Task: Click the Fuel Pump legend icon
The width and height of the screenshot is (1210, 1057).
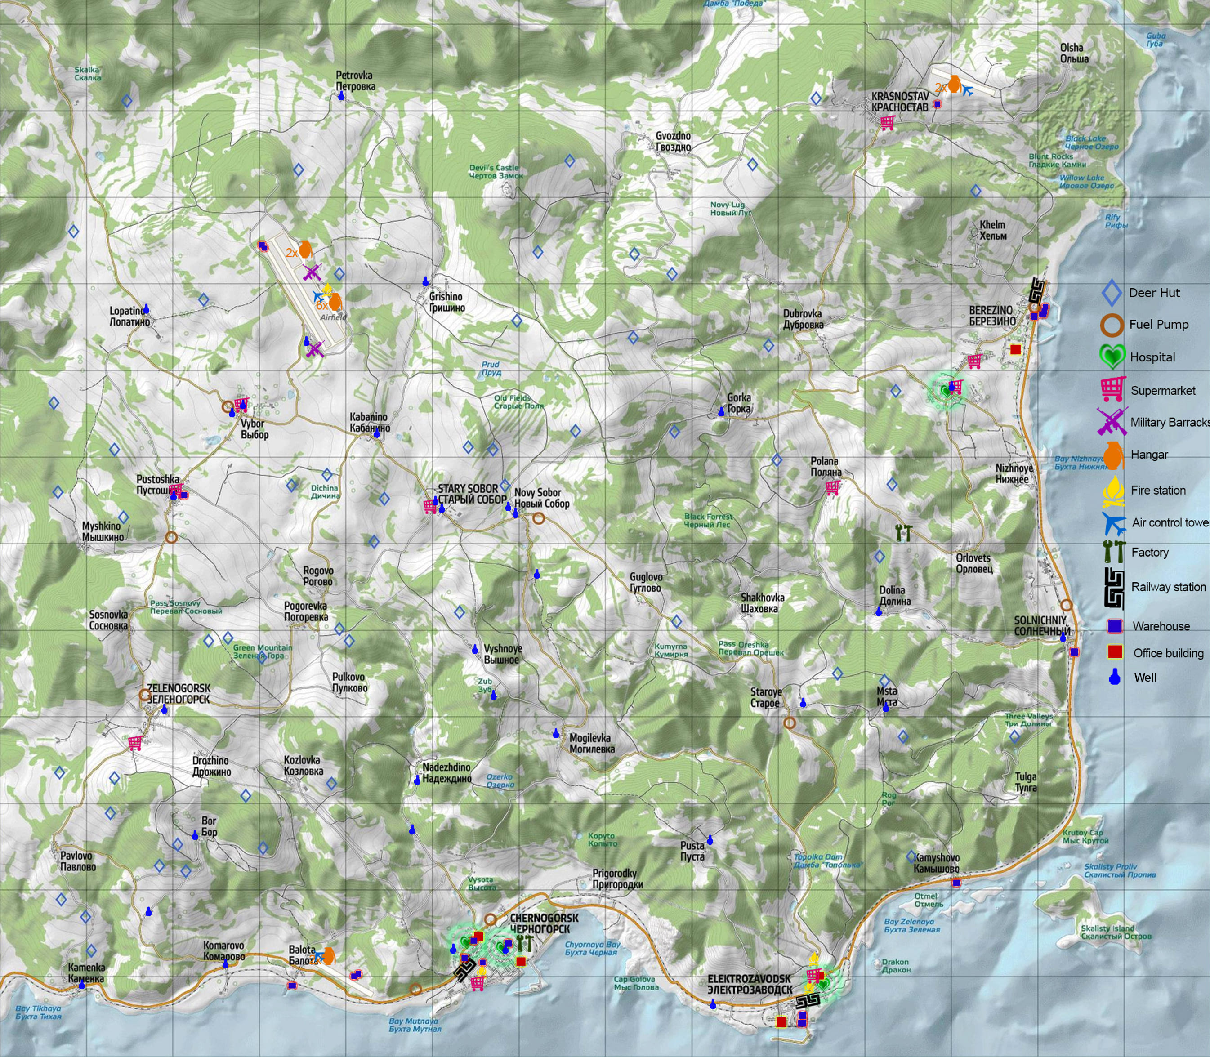Action: [1112, 325]
